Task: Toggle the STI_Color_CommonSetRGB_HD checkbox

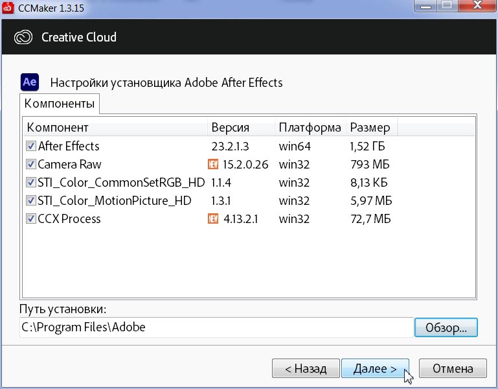Action: tap(31, 183)
